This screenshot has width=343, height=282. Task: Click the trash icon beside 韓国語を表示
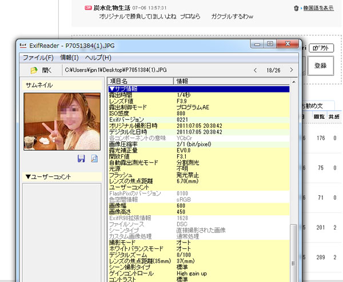click(296, 9)
